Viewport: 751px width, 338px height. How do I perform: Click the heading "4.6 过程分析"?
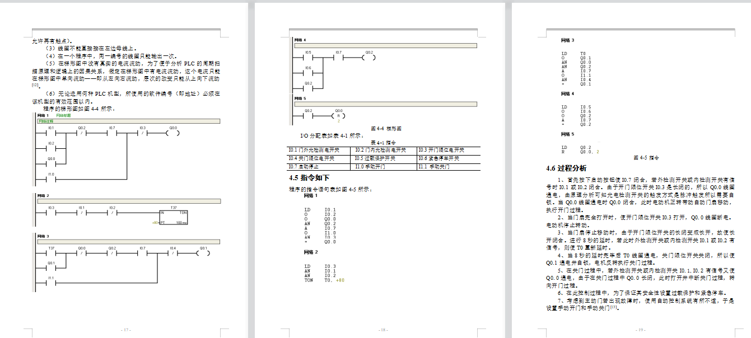tap(566, 168)
